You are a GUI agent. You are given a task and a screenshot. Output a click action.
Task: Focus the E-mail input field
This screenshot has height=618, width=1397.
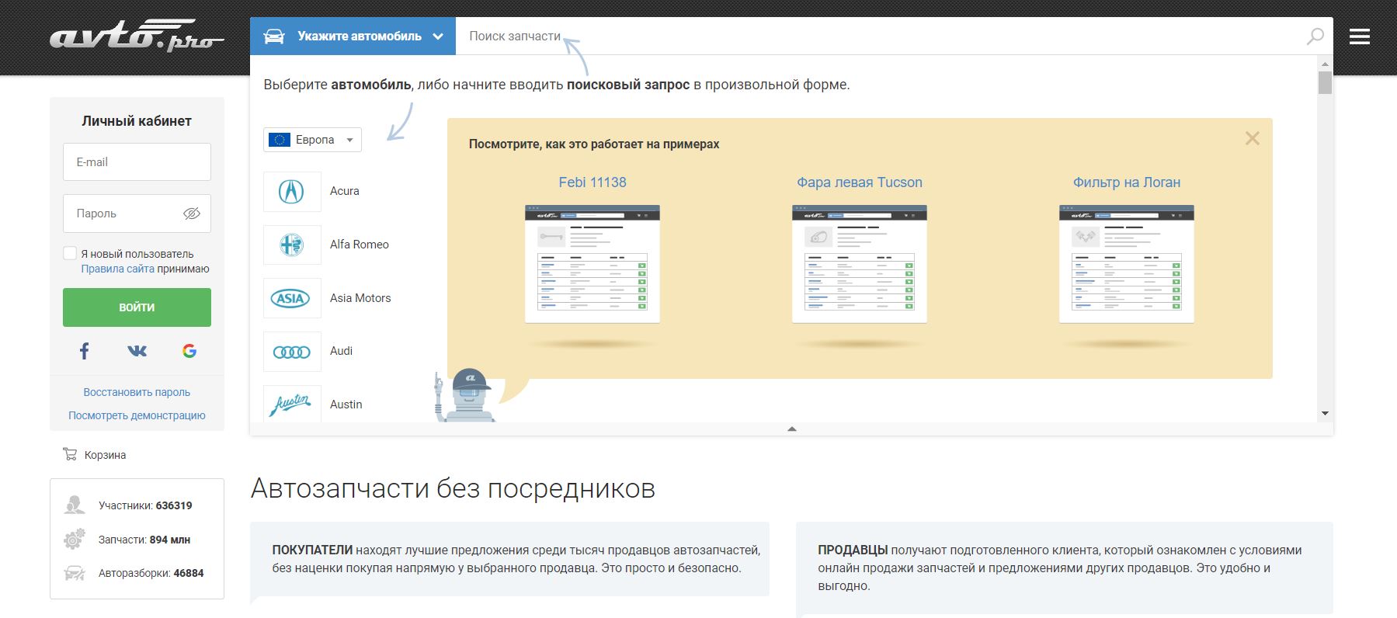(137, 161)
